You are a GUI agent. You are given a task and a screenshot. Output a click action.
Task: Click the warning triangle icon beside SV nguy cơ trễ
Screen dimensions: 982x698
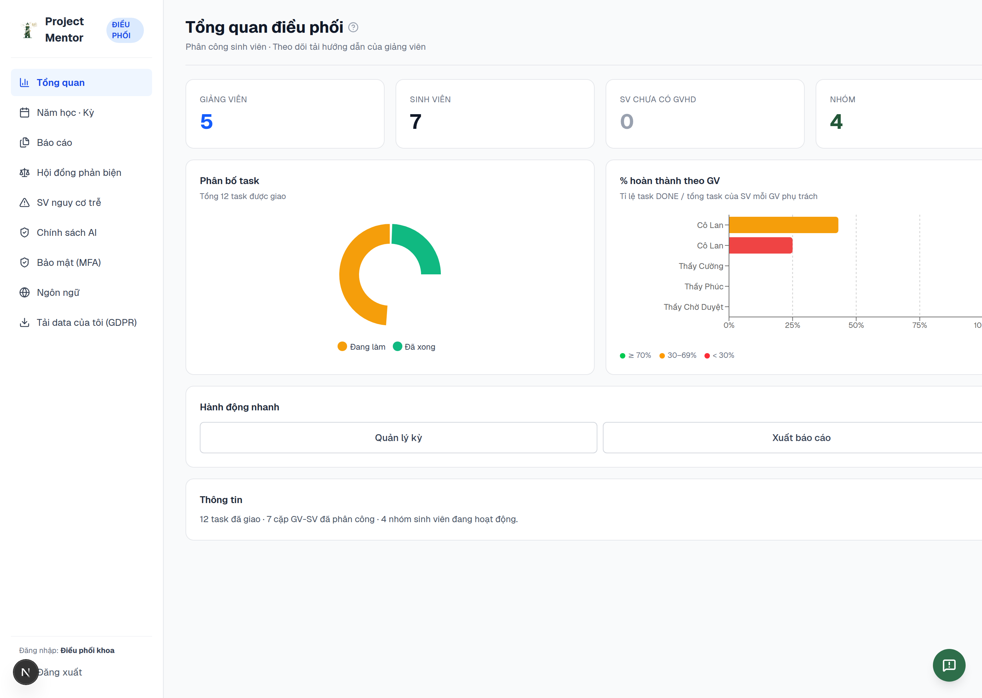[25, 202]
